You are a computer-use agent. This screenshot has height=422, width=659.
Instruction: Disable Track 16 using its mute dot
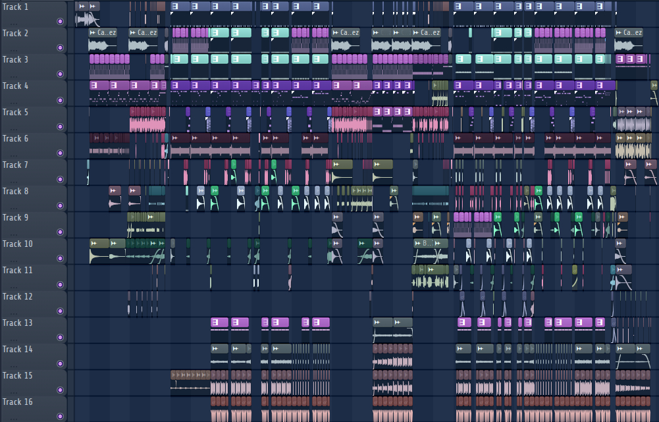[x=60, y=416]
